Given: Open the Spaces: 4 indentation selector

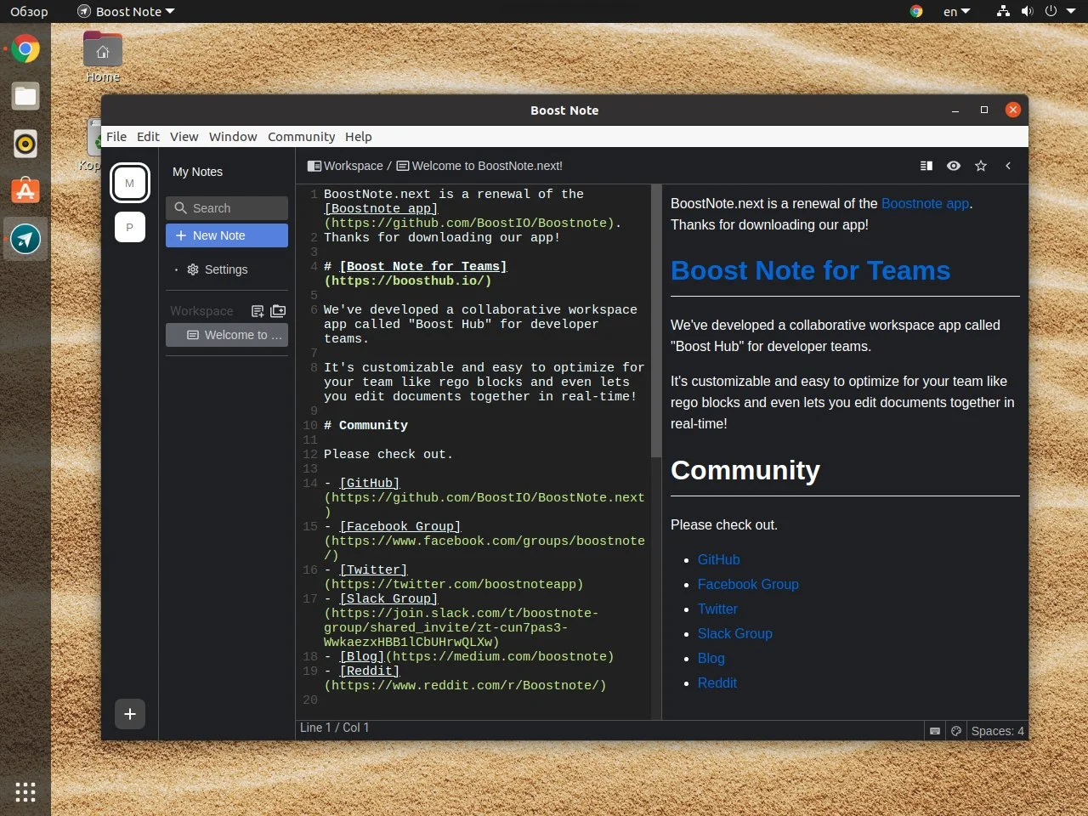Looking at the screenshot, I should click(x=997, y=731).
